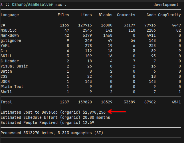184x143 pixels.
Task: Click the total comments value 33389
Action: pyautogui.click(x=130, y=102)
